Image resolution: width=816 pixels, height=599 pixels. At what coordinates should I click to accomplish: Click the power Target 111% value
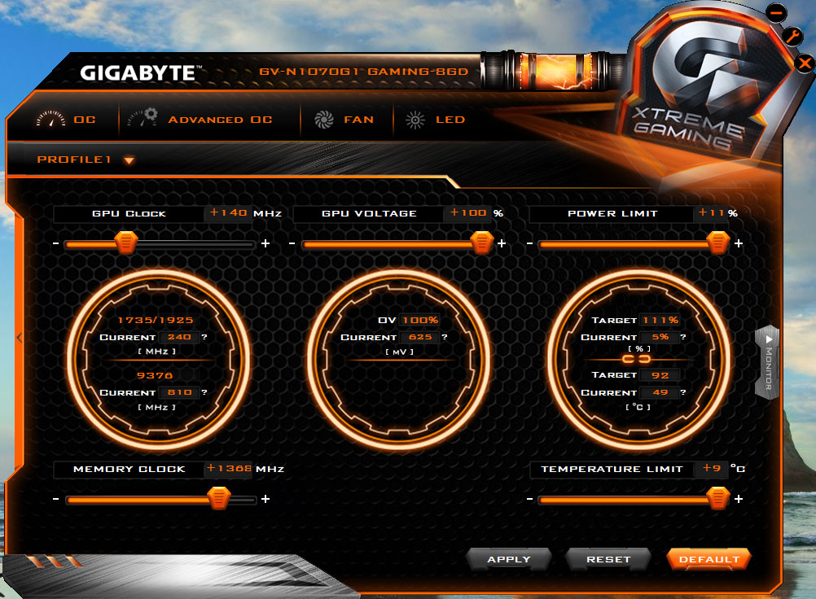(x=660, y=321)
